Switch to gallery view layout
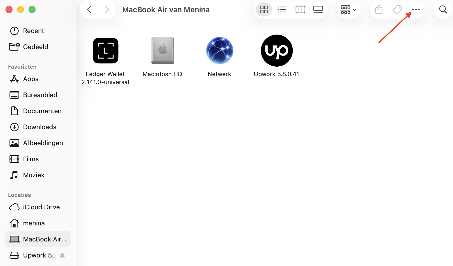Screen dimensions: 453x266 (318, 10)
